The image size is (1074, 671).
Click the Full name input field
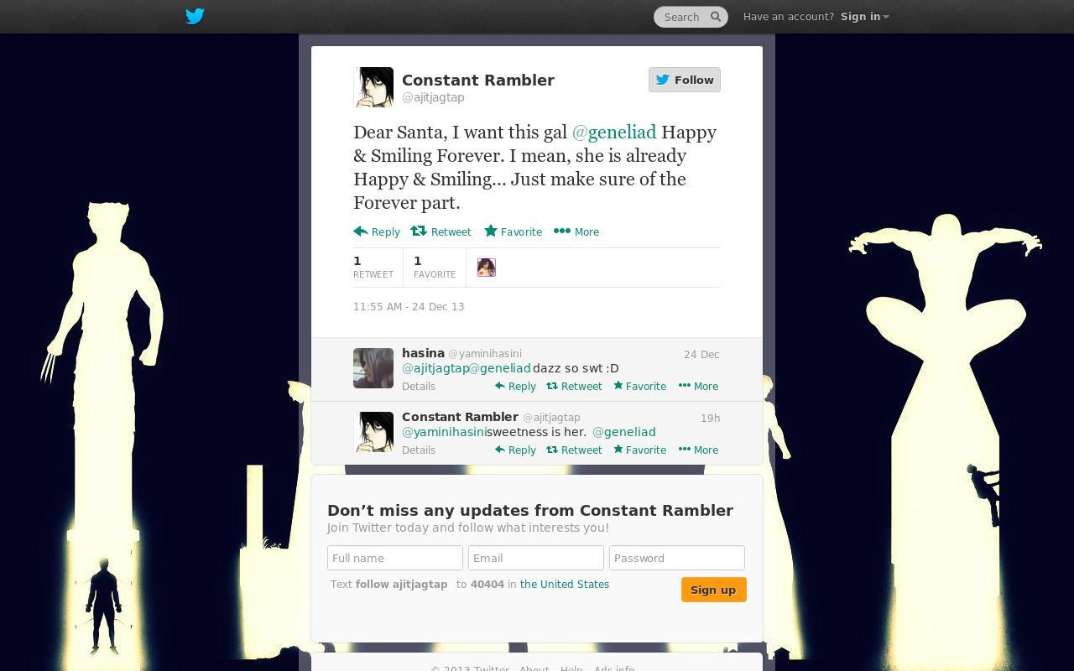pyautogui.click(x=395, y=558)
